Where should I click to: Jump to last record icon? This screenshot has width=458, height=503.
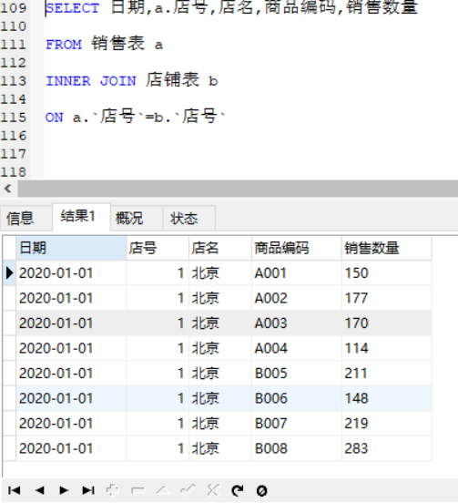(x=88, y=490)
